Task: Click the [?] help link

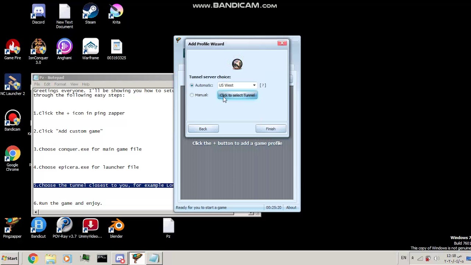Action: tap(263, 85)
